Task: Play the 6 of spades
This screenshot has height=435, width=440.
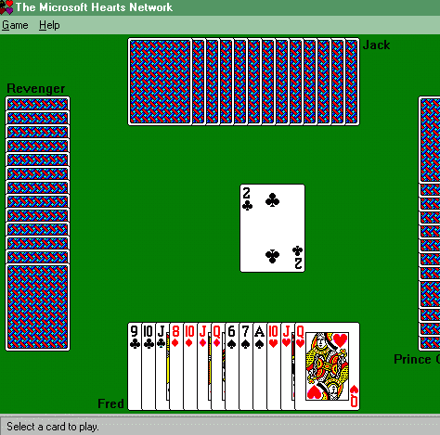Action: click(232, 366)
